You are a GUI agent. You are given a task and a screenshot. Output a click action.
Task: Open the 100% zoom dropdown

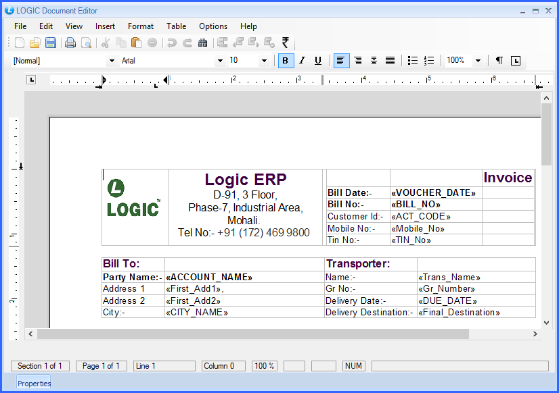click(478, 61)
